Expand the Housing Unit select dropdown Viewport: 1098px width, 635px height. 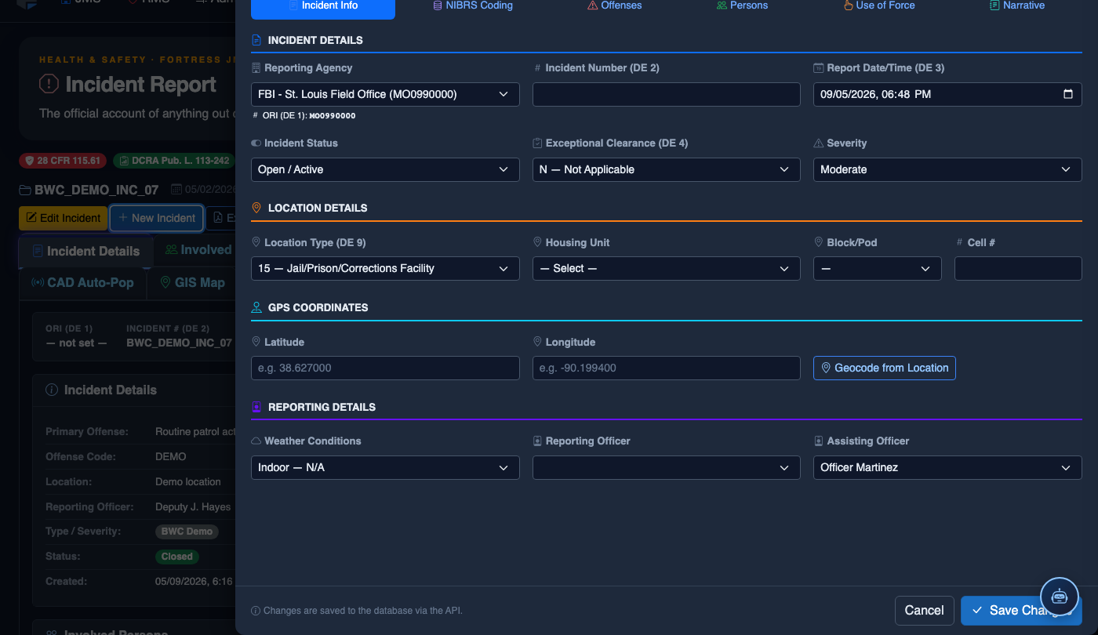666,268
